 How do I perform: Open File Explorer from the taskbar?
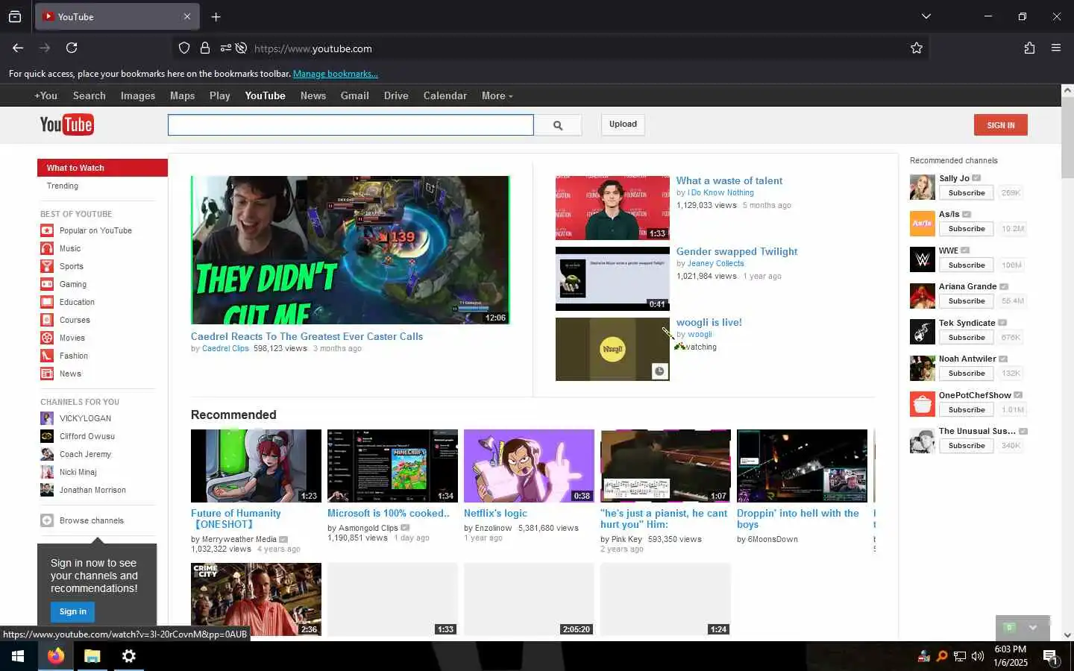point(92,656)
